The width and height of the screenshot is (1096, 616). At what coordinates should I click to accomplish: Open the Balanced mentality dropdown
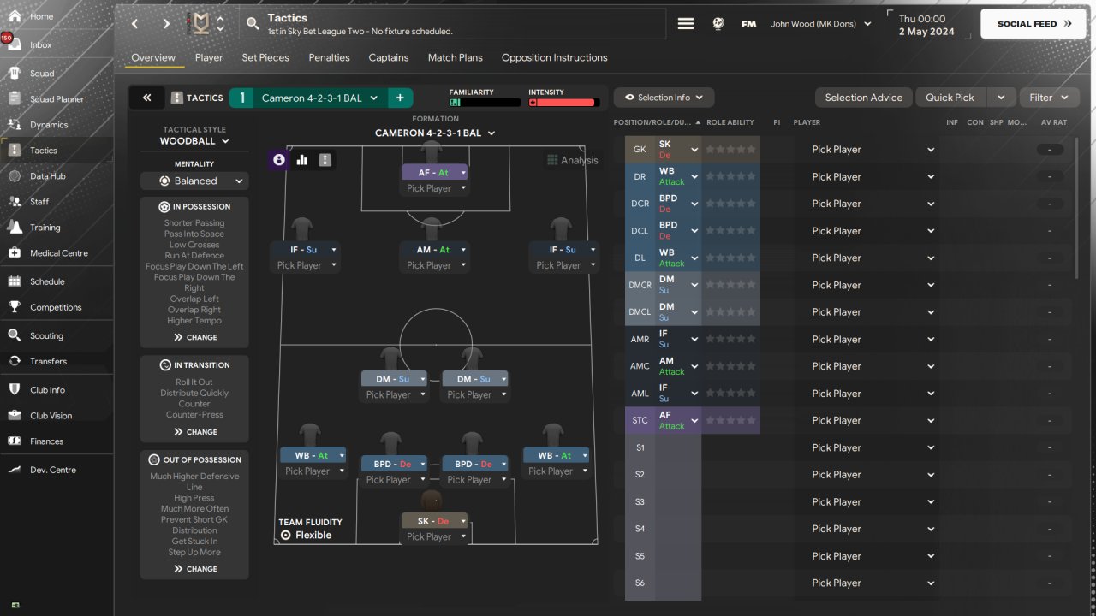click(x=194, y=181)
